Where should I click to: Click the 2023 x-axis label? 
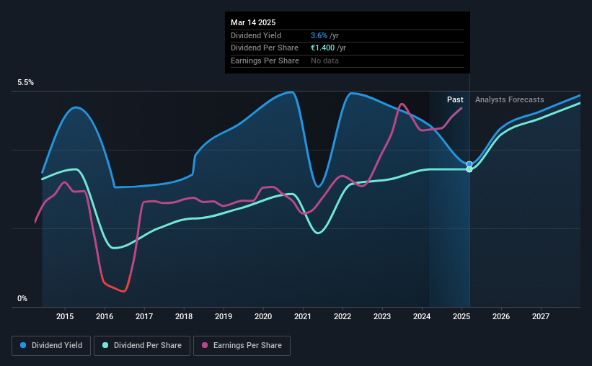382,316
